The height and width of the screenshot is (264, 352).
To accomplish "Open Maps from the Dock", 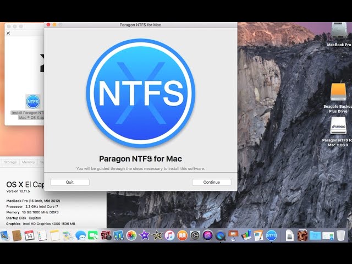I will 68,236.
